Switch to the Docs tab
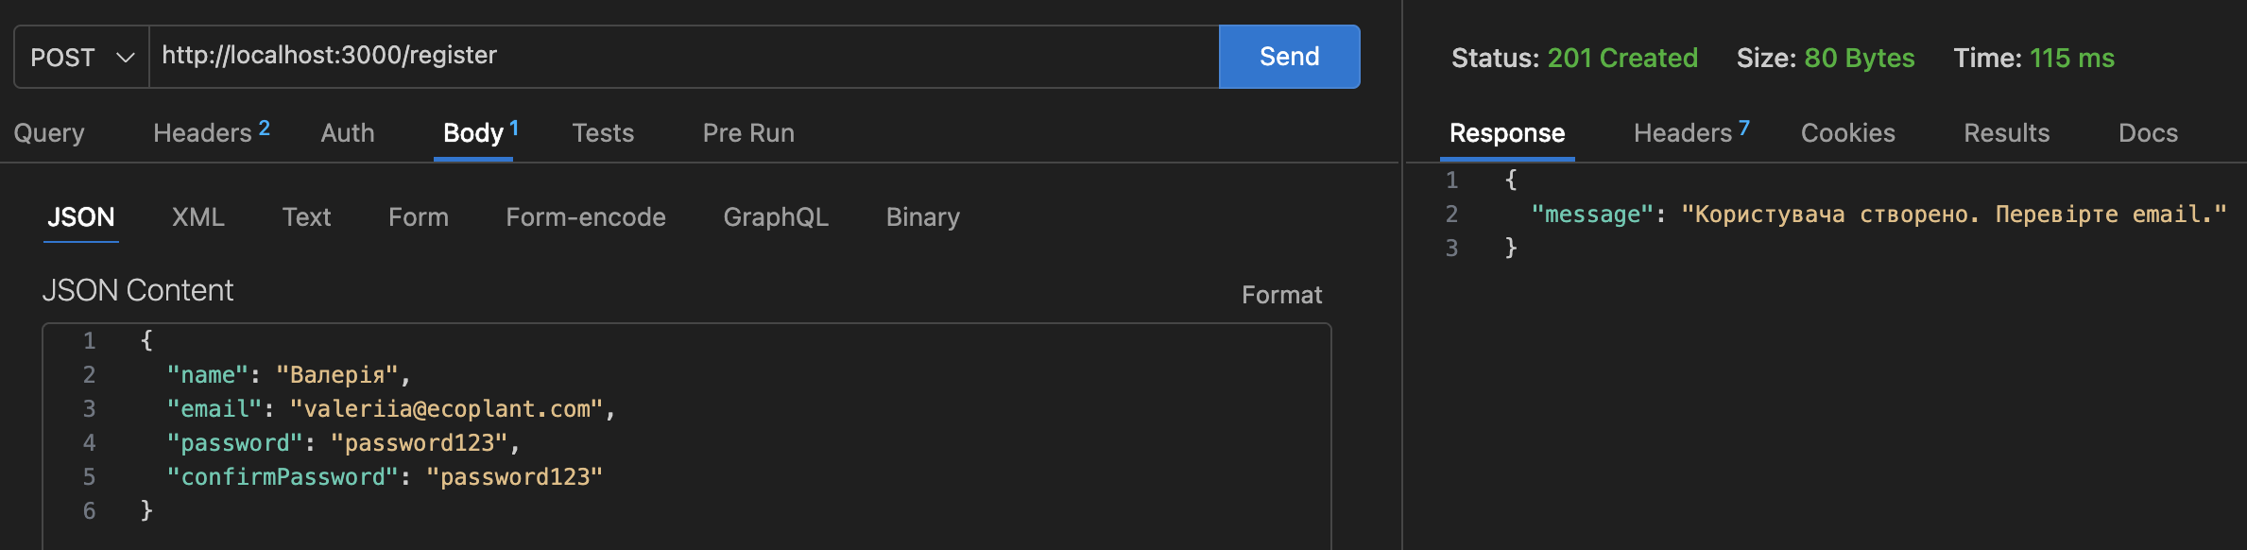2247x550 pixels. pos(2148,133)
